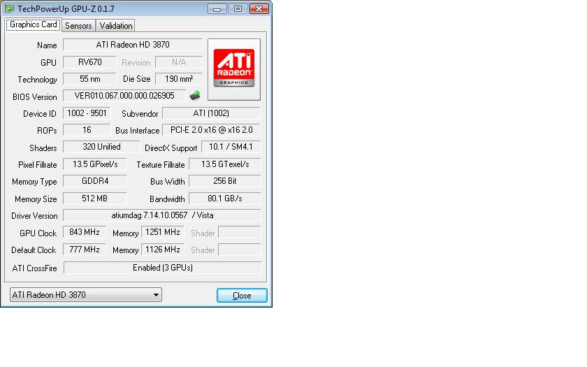The width and height of the screenshot is (587, 367).
Task: Click the Subvendor value ATI (1002)
Action: pos(211,113)
